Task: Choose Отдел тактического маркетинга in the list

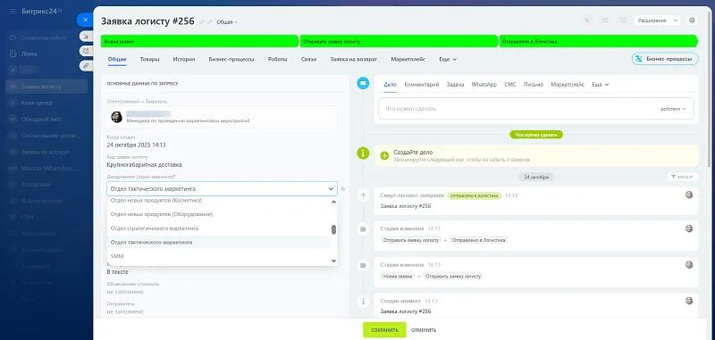Action: 219,242
